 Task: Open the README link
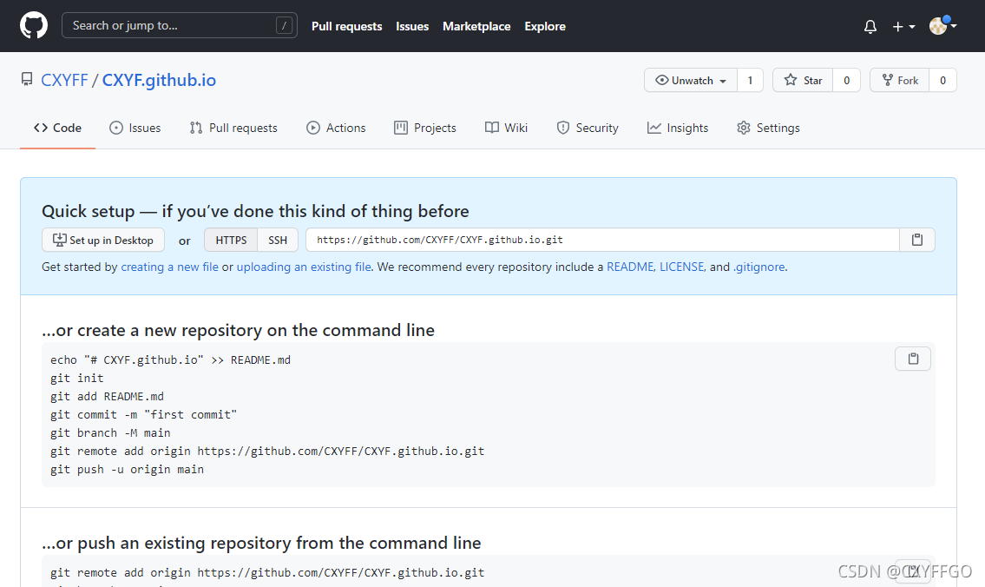click(630, 267)
